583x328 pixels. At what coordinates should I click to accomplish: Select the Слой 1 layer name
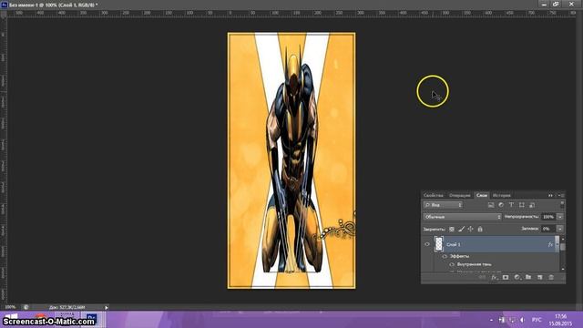[454, 244]
